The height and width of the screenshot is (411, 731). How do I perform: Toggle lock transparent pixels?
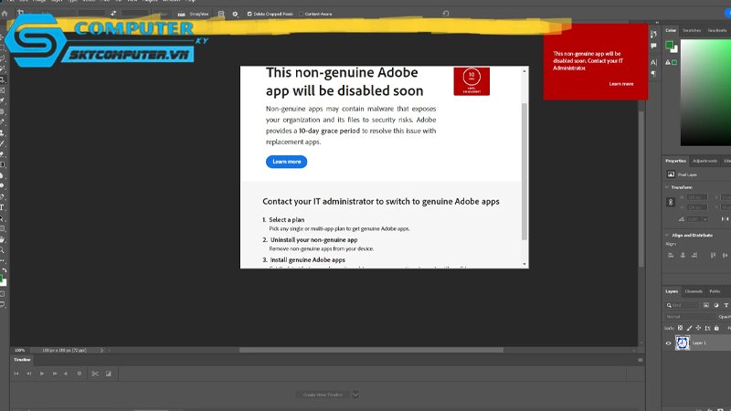pos(680,328)
